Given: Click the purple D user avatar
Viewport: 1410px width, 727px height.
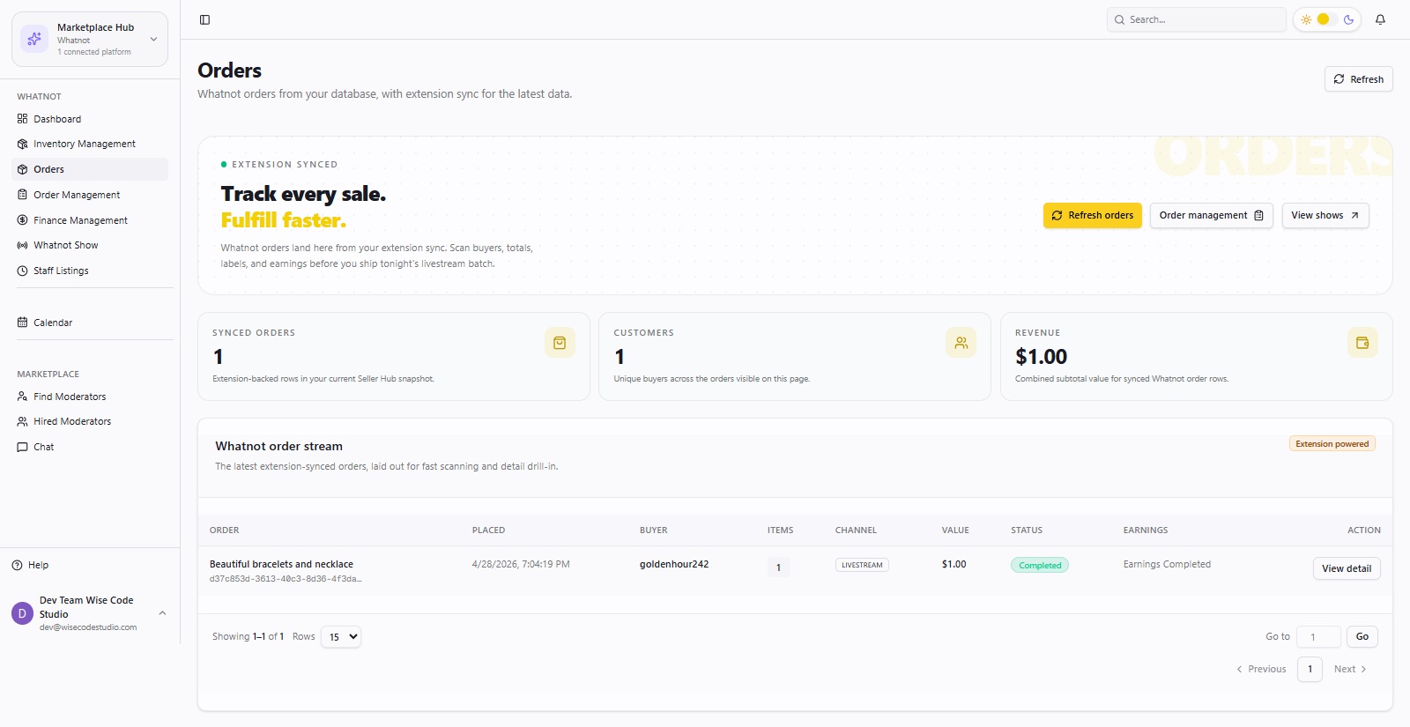Looking at the screenshot, I should tap(22, 613).
